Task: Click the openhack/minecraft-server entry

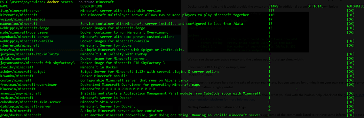Action: [25, 37]
